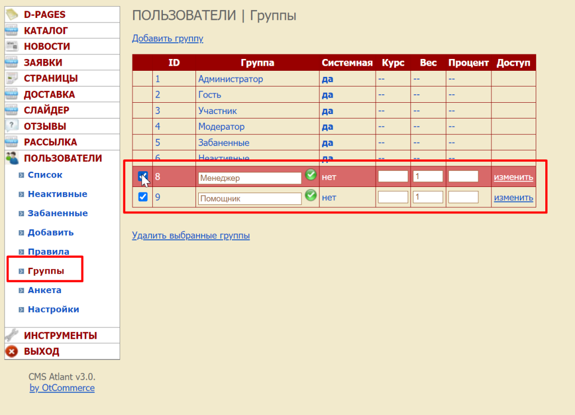Open the ДОСТАВКА menu section
The width and height of the screenshot is (575, 415).
click(x=49, y=94)
